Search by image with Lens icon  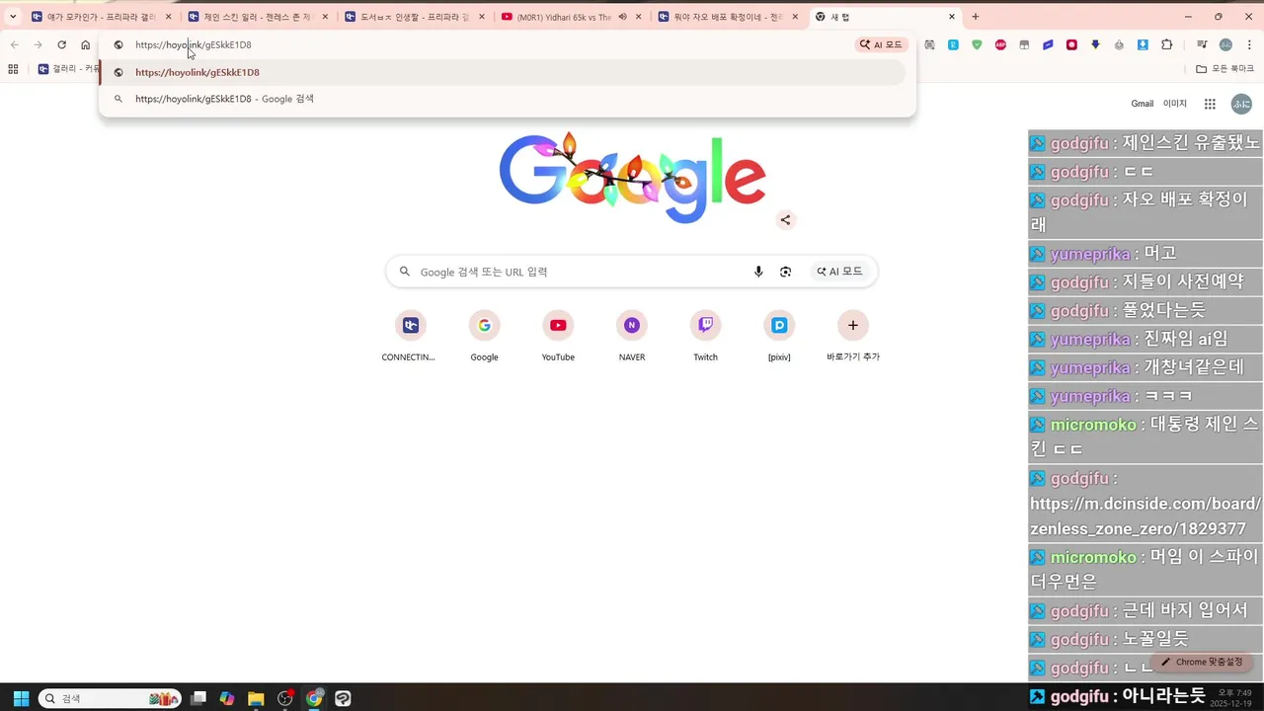pyautogui.click(x=785, y=272)
